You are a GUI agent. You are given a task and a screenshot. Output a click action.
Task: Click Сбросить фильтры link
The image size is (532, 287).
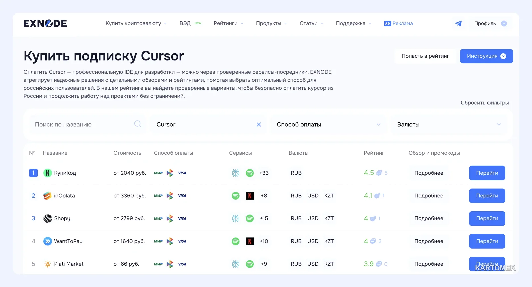coord(485,103)
